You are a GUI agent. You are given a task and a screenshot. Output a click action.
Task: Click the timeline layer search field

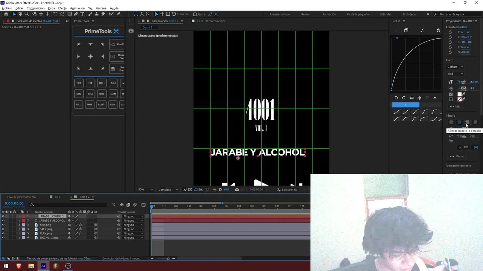68,205
